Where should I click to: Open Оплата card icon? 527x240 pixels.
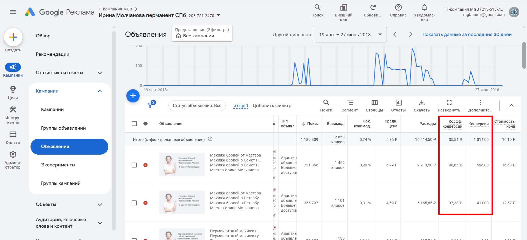(x=13, y=134)
